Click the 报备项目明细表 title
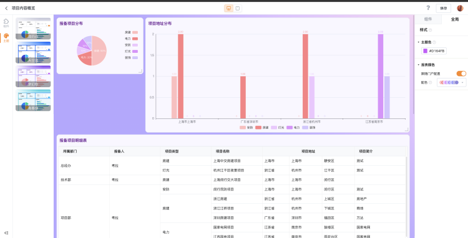This screenshot has height=238, width=468. (73, 140)
